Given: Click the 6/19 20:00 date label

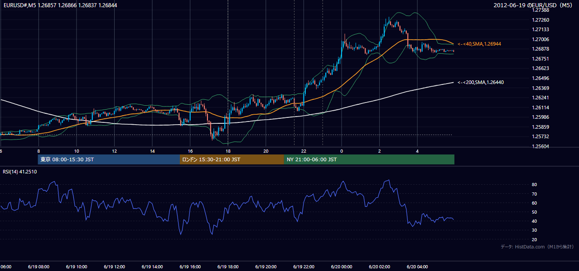Looking at the screenshot, I should (266, 266).
